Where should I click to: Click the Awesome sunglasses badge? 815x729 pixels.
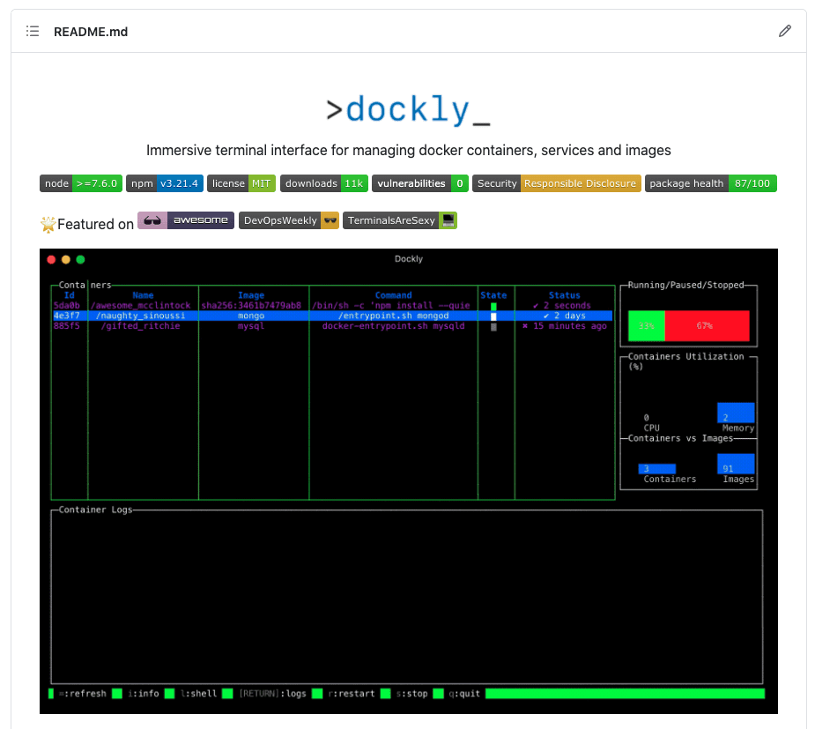(x=185, y=220)
